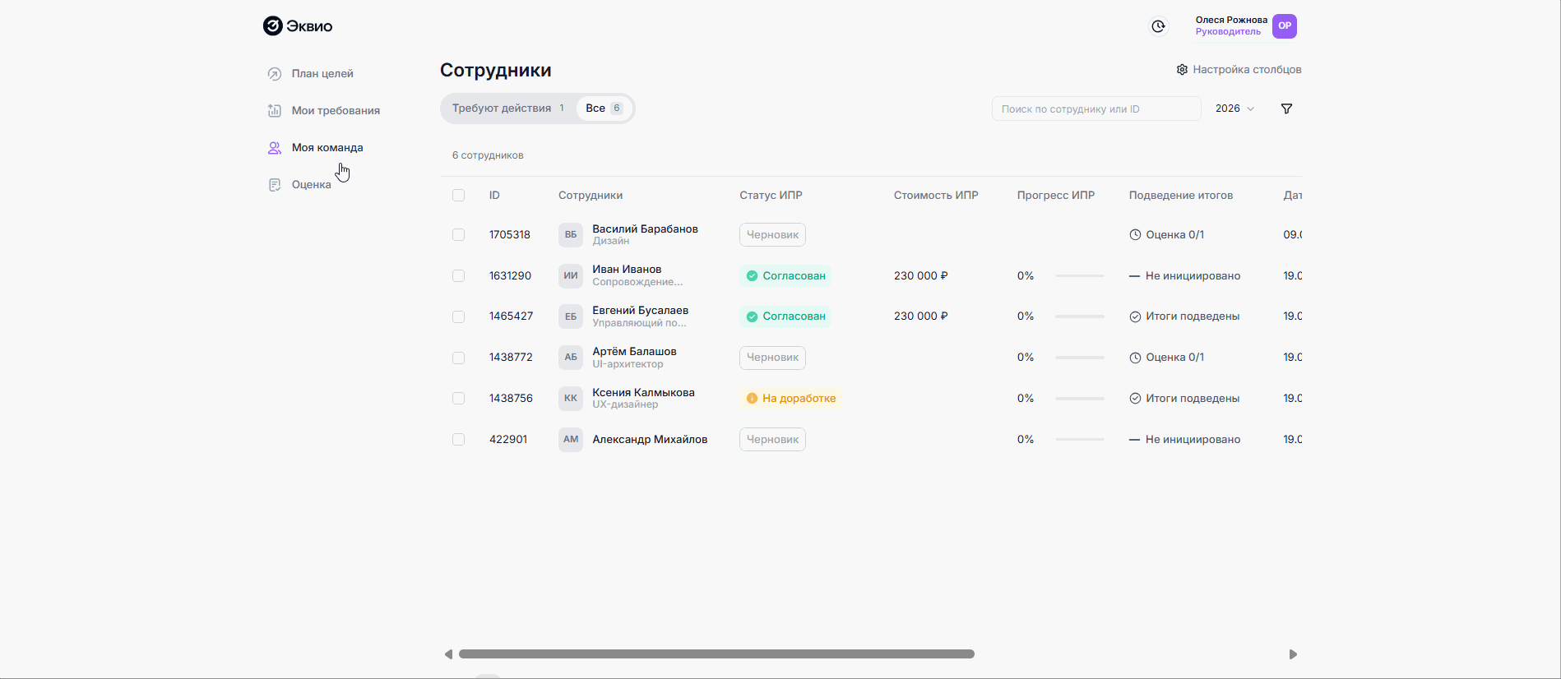Image resolution: width=1561 pixels, height=679 pixels.
Task: Check the row of Ксения Калмыкова
Action: 458,399
